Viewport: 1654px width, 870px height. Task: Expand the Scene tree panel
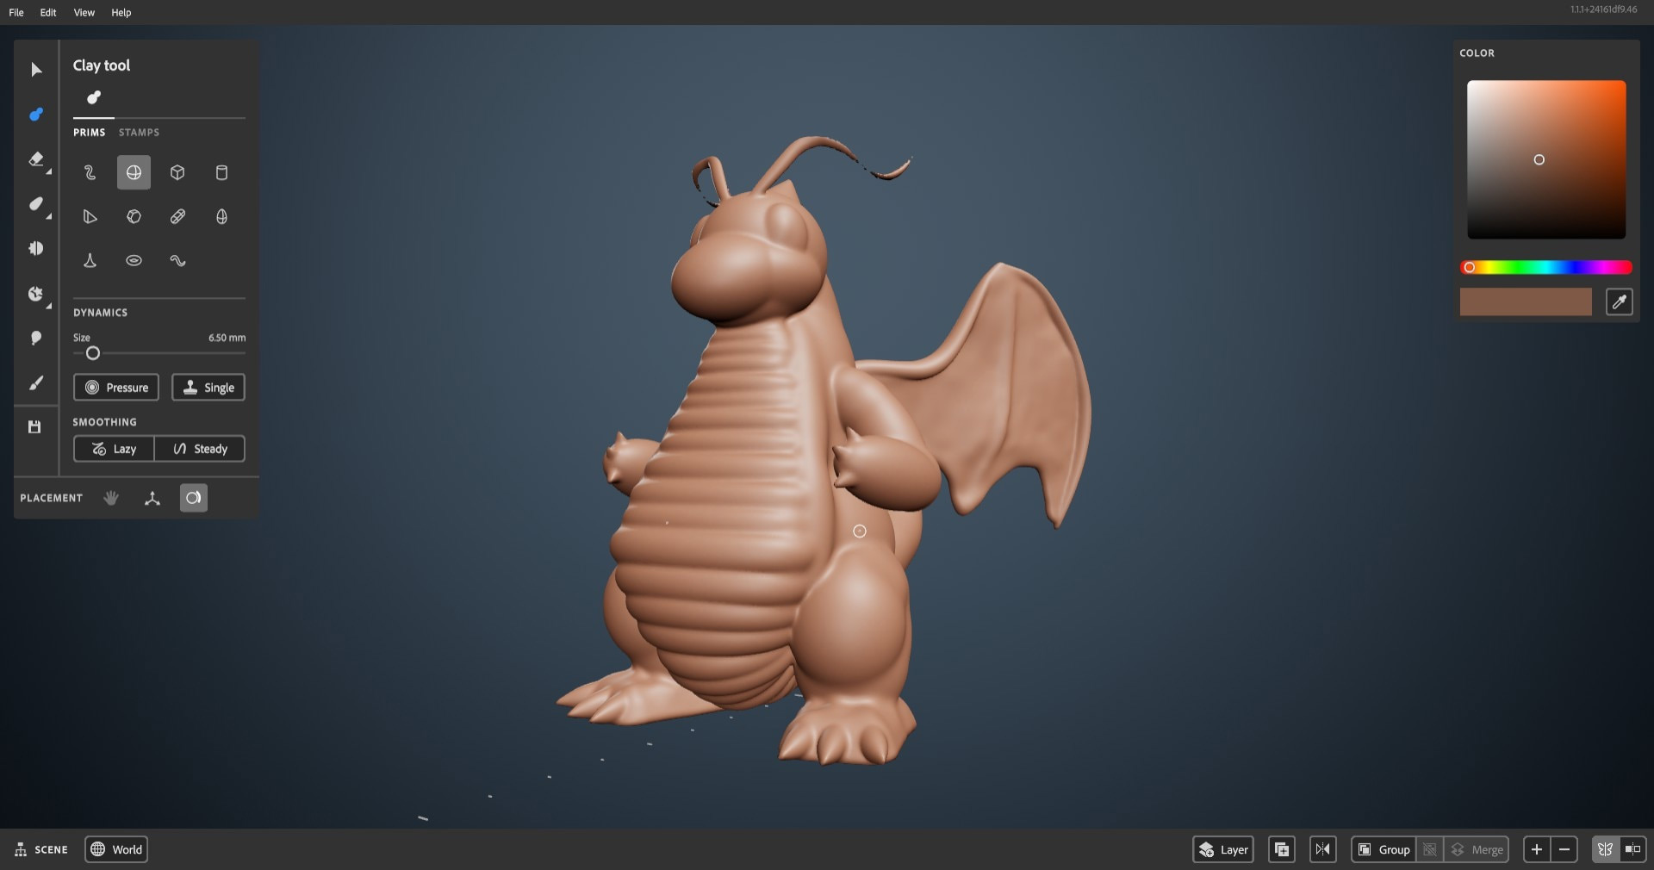[40, 849]
